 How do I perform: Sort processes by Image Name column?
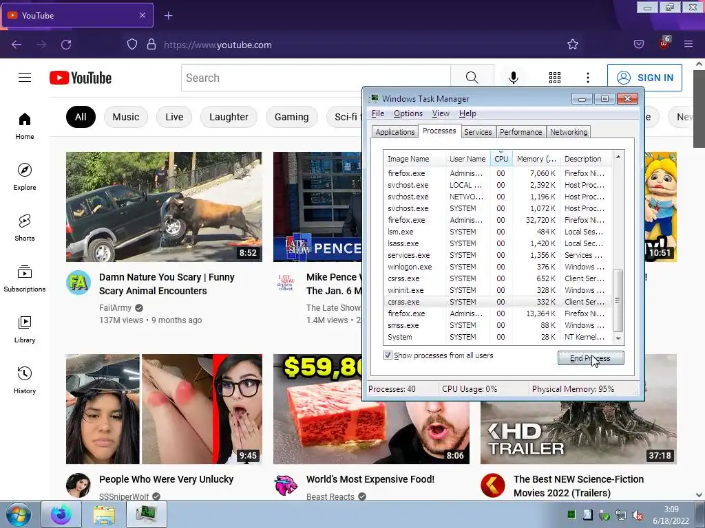click(414, 159)
